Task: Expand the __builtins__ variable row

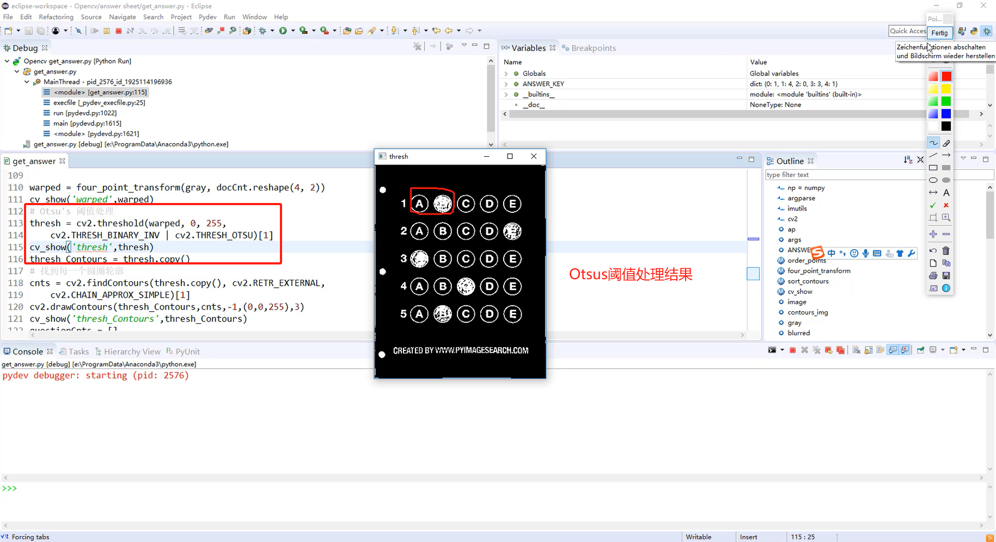Action: click(x=506, y=94)
